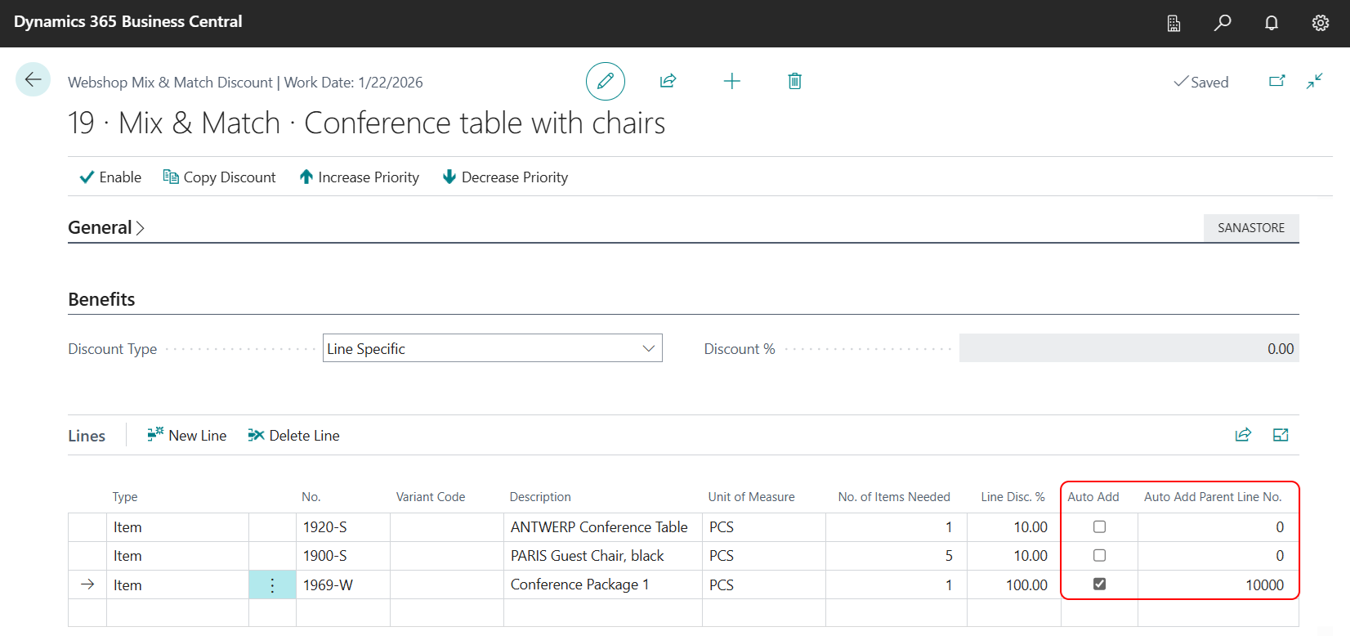Click the 100.00 line discount value

click(x=1014, y=584)
